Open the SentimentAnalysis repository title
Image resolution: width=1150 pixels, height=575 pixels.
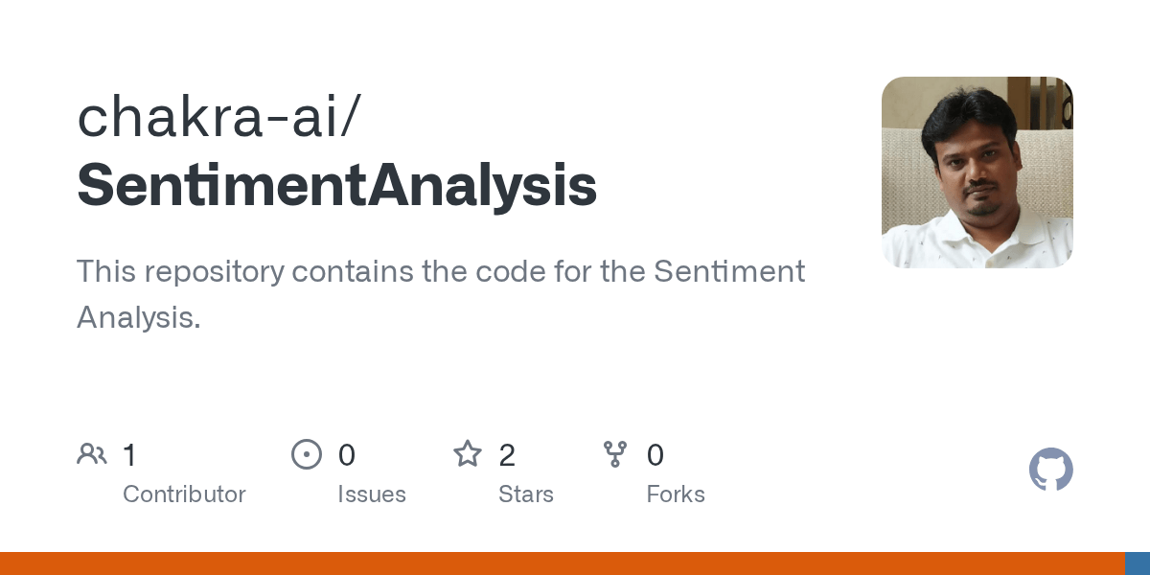[x=336, y=186]
